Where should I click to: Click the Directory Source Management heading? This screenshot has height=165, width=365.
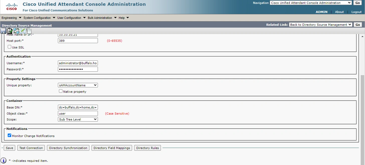pos(27,25)
